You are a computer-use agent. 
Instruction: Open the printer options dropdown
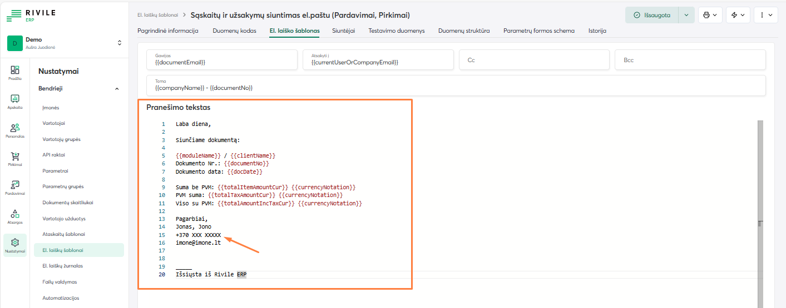pos(710,15)
